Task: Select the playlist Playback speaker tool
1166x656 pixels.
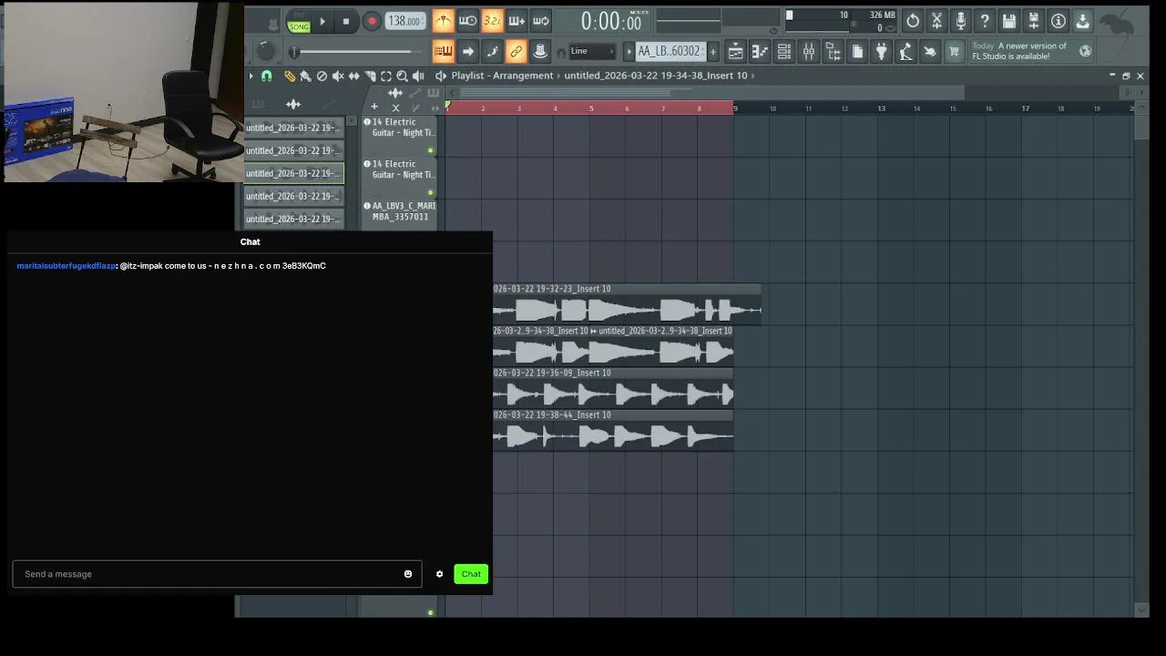Action: coord(418,76)
